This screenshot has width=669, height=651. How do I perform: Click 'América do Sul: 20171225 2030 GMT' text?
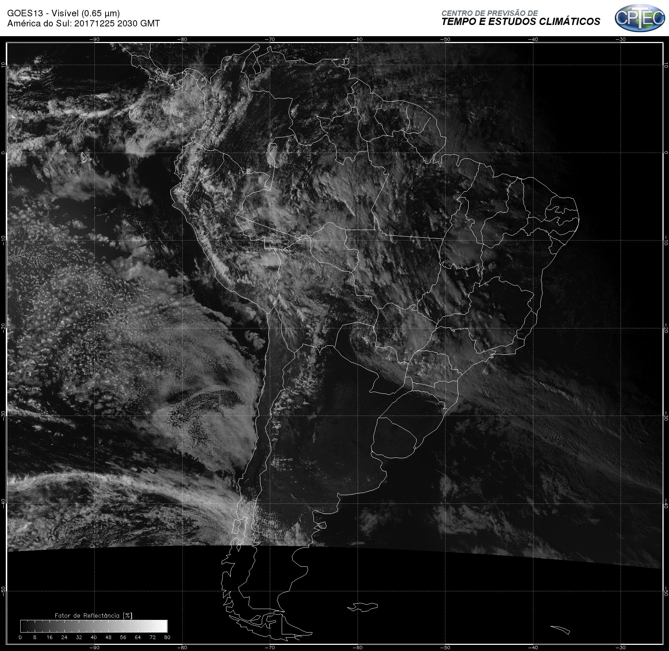[x=84, y=24]
